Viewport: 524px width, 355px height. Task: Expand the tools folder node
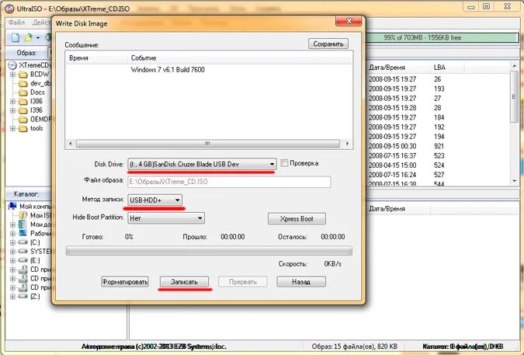pos(12,128)
